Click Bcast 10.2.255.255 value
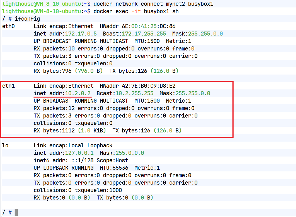Viewport: 296px width, 217px height. pyautogui.click(x=134, y=93)
